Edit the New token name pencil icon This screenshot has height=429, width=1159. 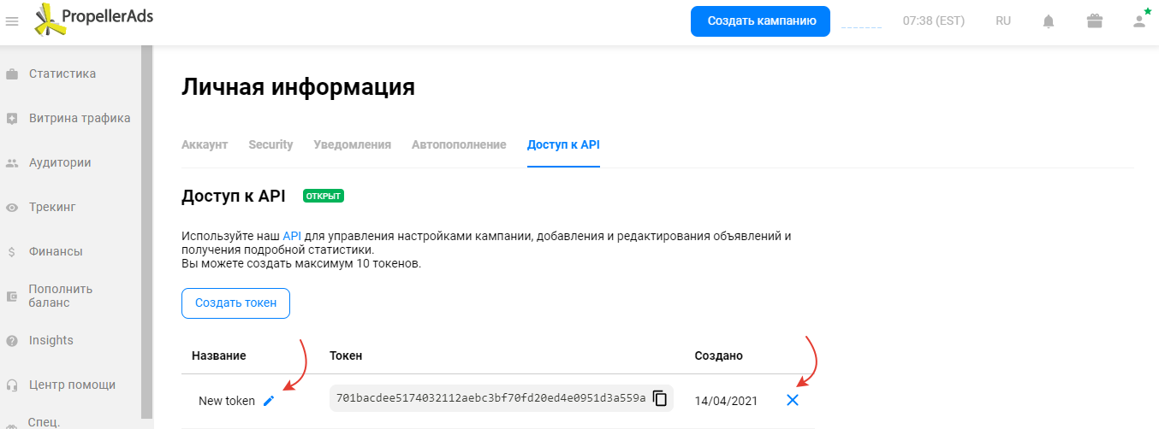(x=269, y=400)
